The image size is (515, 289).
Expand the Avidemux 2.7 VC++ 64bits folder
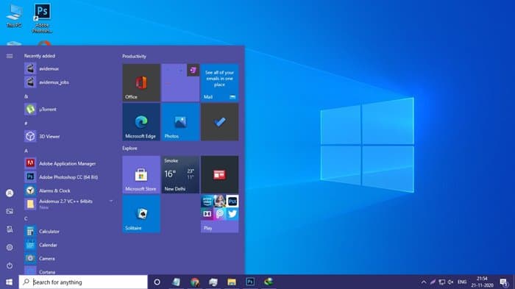pos(69,204)
